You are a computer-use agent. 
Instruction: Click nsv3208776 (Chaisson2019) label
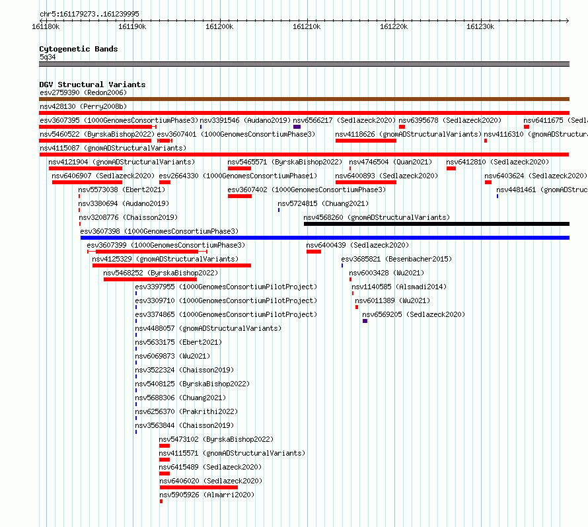pyautogui.click(x=128, y=217)
